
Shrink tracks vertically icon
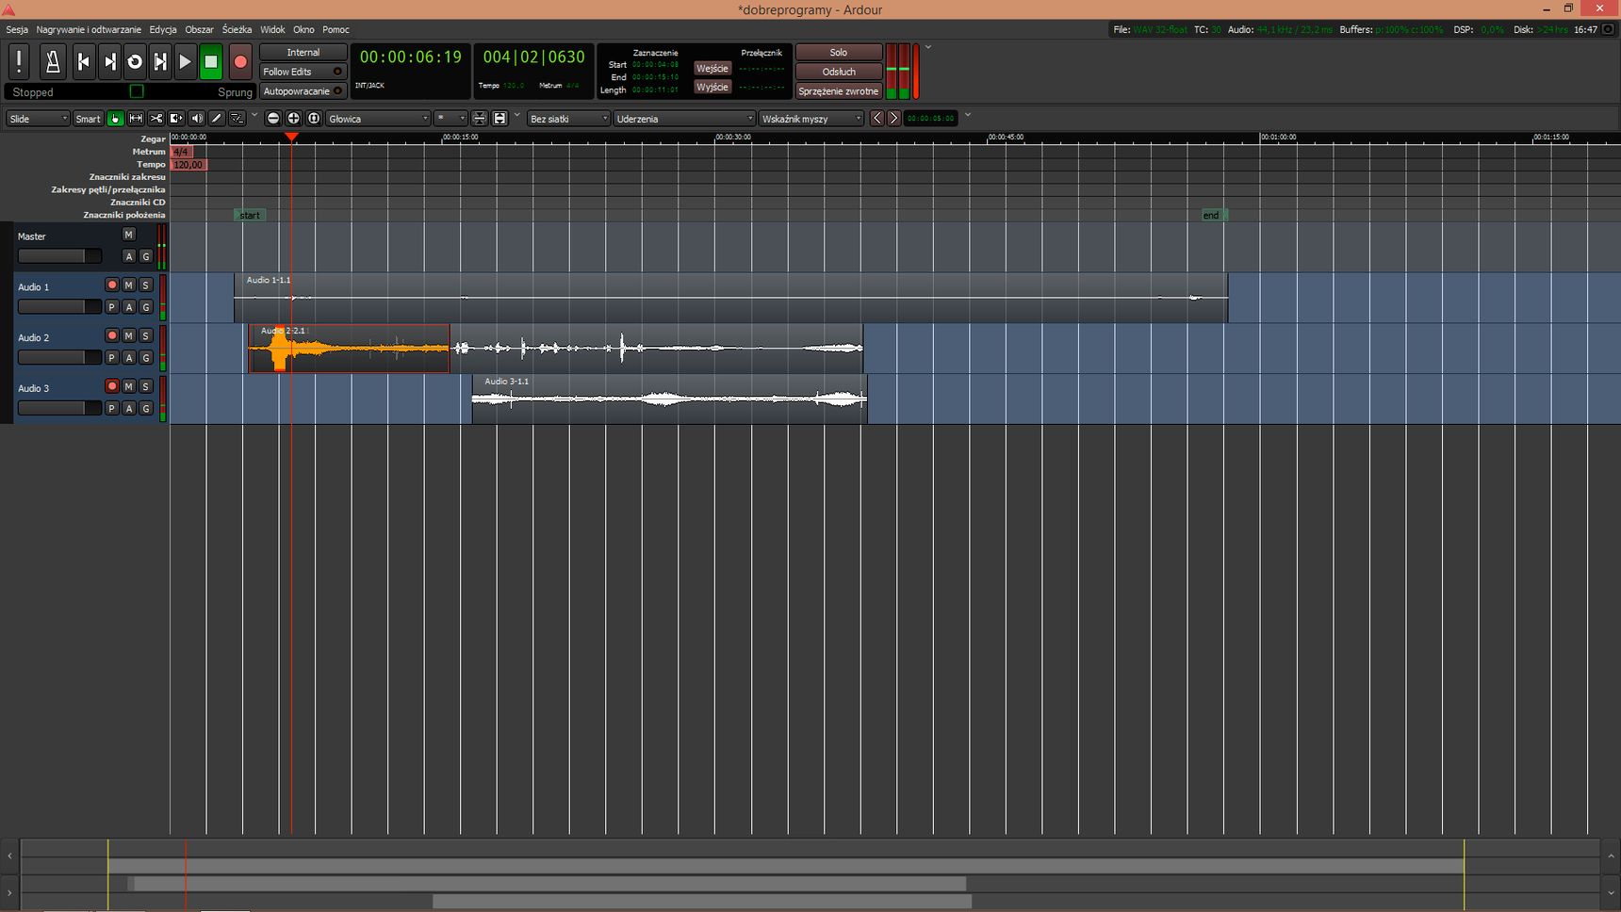coord(480,119)
